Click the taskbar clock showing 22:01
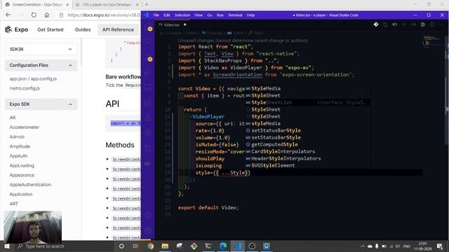Screen dimensions: 449x252 click(422, 246)
